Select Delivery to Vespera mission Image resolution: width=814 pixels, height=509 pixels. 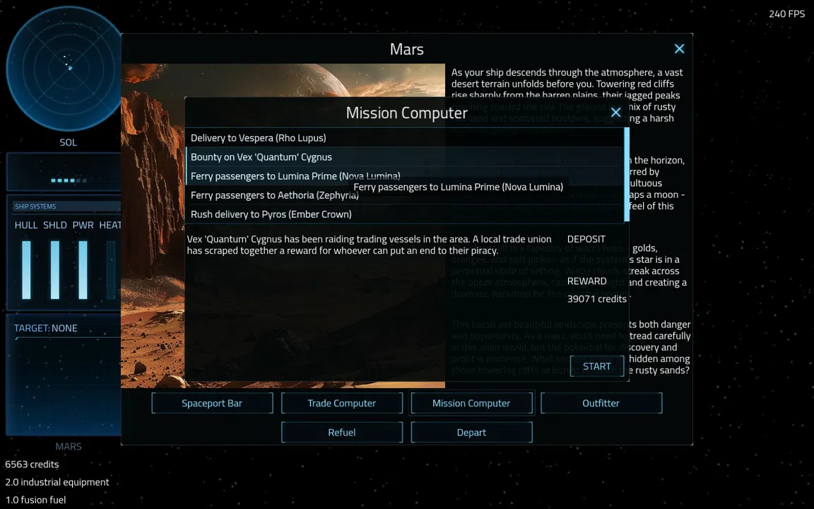[x=404, y=138]
